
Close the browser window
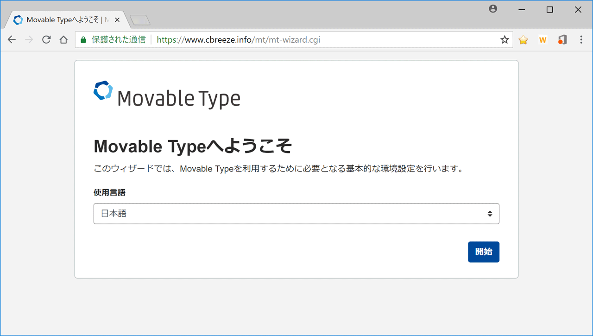click(578, 10)
